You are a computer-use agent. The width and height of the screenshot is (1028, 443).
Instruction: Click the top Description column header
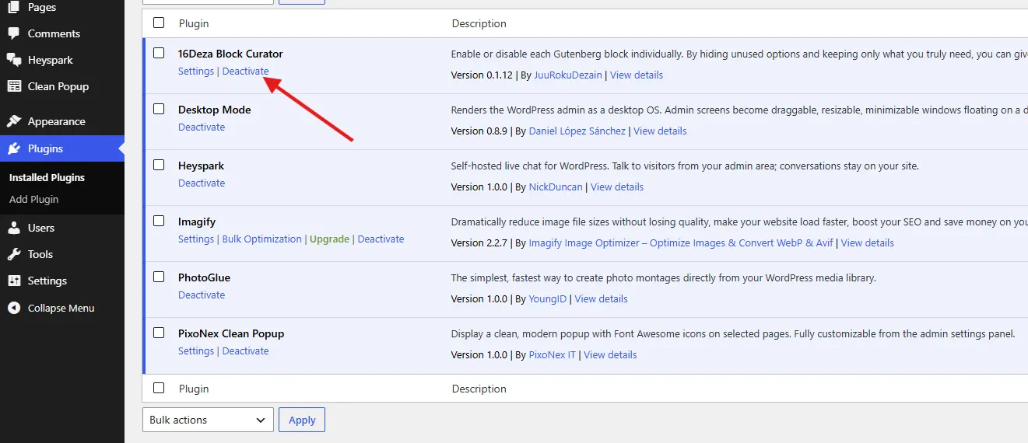click(x=479, y=23)
